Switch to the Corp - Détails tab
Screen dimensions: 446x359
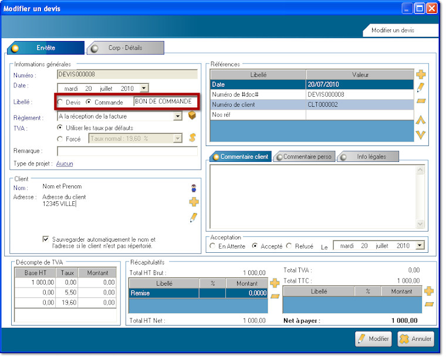(125, 48)
